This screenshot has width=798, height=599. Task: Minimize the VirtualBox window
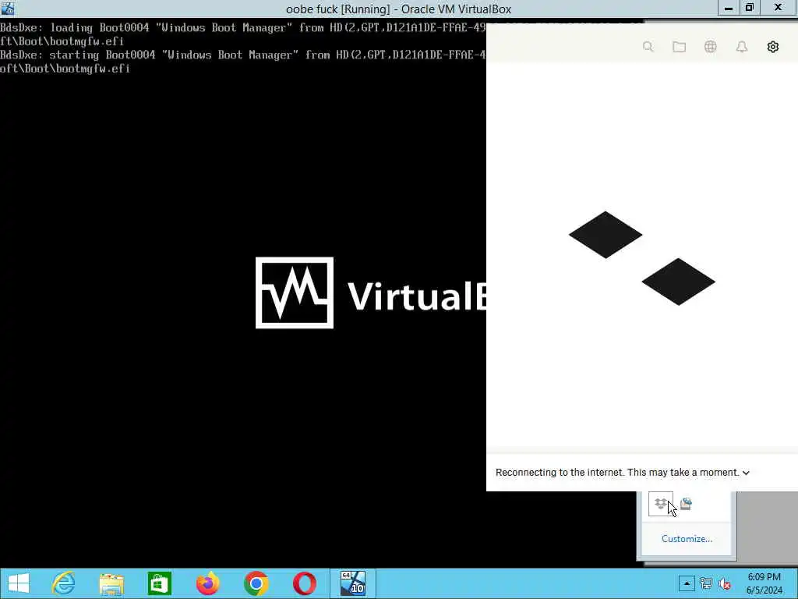pos(729,8)
